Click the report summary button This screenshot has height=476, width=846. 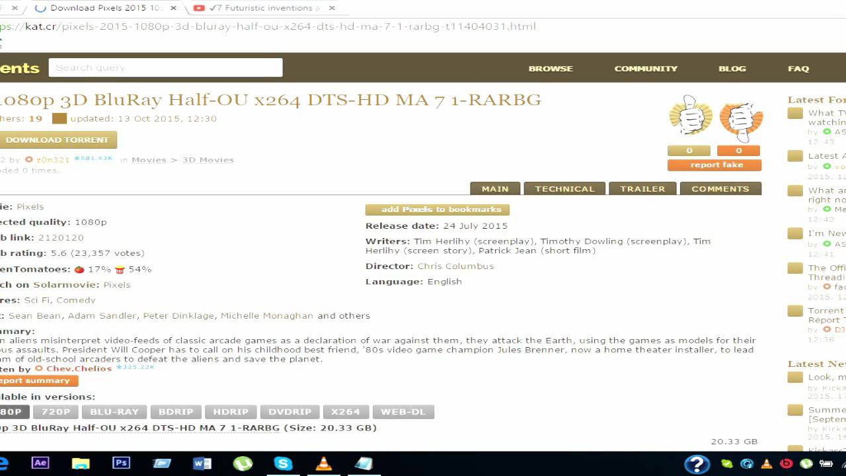tap(38, 381)
